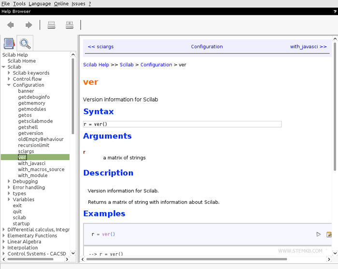
Task: Collapse the Configuration node
Action: tap(9, 85)
